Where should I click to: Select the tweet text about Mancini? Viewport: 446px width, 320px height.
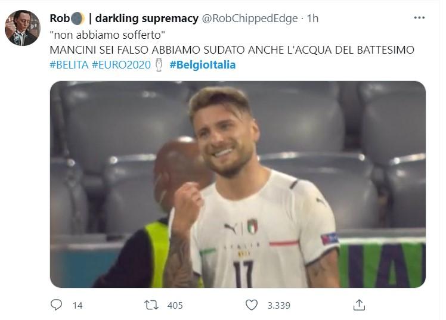(232, 49)
